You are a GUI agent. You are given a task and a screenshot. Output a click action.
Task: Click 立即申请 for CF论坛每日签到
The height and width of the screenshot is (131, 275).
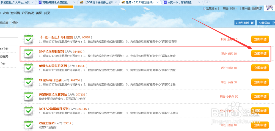click(x=260, y=82)
